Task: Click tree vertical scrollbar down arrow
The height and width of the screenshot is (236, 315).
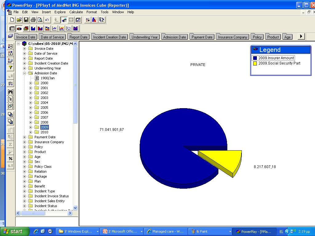Action: 75,208
